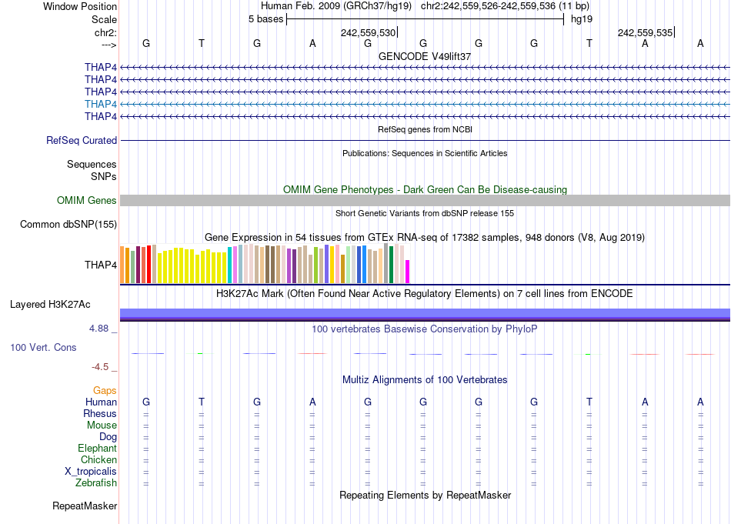Viewport: 731px width, 524px height.
Task: Select the Mouse alignment row label
Action: pyautogui.click(x=102, y=426)
